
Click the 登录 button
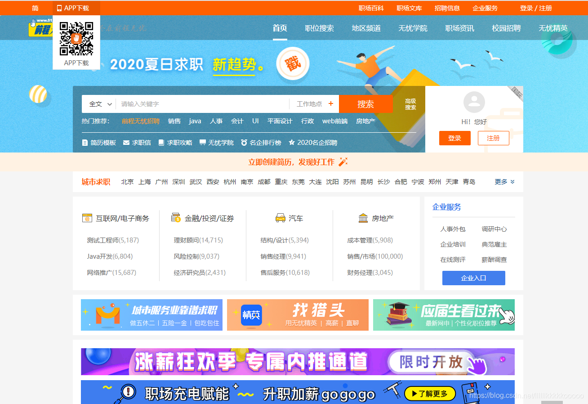(x=454, y=138)
